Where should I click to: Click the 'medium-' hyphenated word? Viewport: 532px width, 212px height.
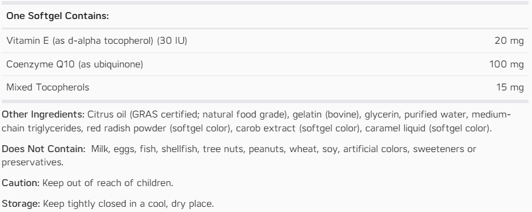[491, 115]
